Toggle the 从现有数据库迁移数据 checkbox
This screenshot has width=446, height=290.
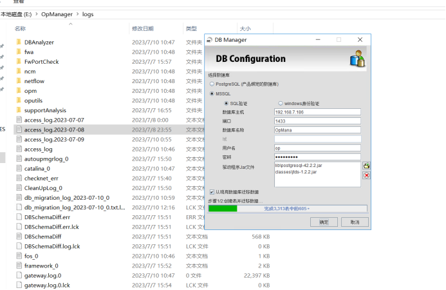(x=212, y=191)
